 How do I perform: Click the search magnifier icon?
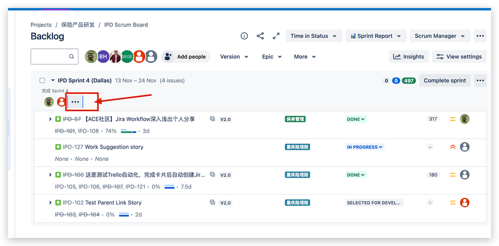(71, 56)
